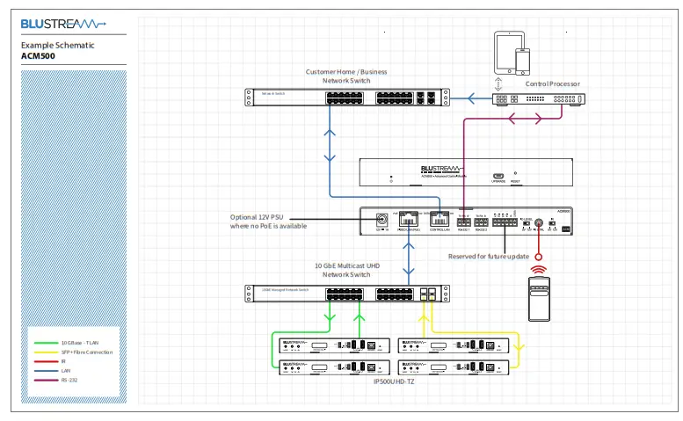The height and width of the screenshot is (421, 683).
Task: Click the IR CTRL jack on ACM500 rear
Action: (539, 222)
